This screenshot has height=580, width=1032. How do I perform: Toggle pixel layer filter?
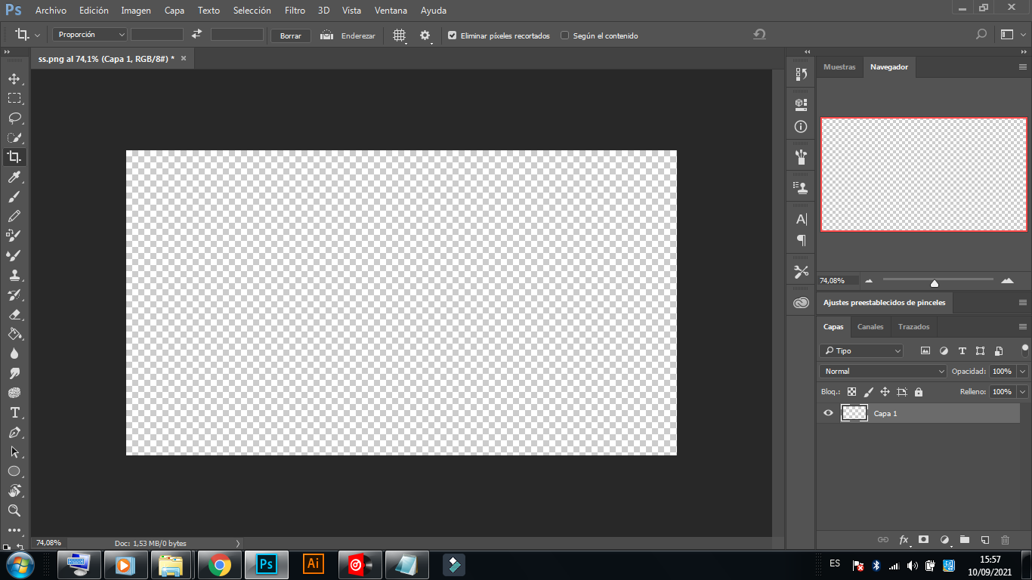(x=925, y=351)
